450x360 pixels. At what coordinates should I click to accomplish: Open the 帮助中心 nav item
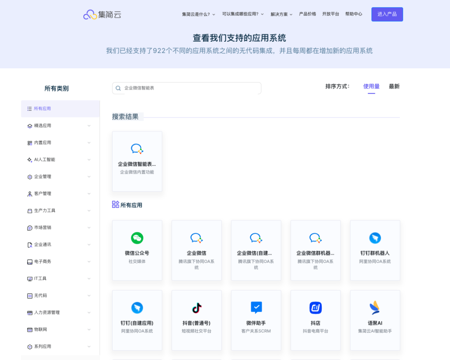point(354,14)
